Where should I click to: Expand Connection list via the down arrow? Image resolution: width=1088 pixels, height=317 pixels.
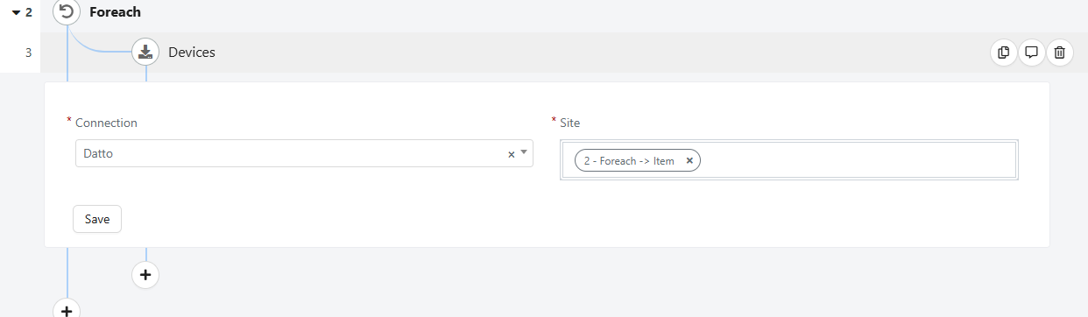point(524,152)
